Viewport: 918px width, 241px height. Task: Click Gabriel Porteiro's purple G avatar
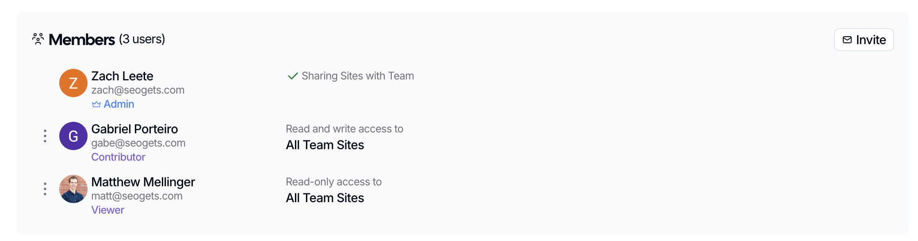(x=73, y=136)
